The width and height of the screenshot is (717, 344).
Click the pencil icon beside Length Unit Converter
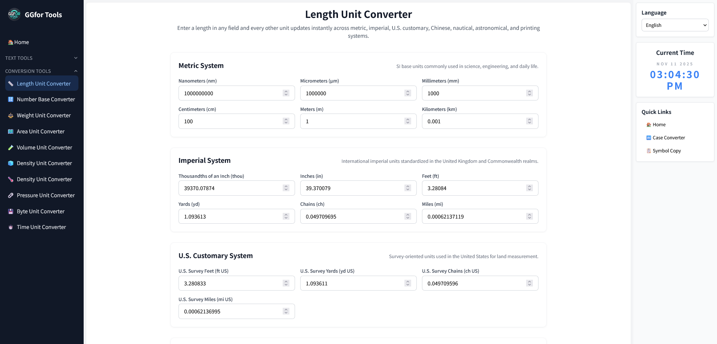(x=10, y=83)
